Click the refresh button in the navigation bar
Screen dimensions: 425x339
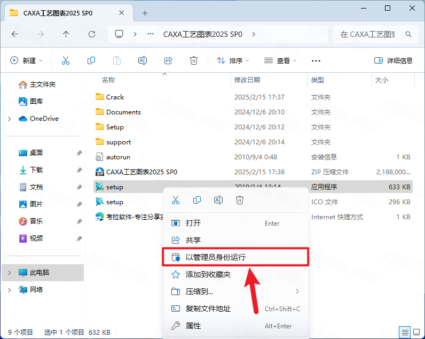[x=92, y=34]
